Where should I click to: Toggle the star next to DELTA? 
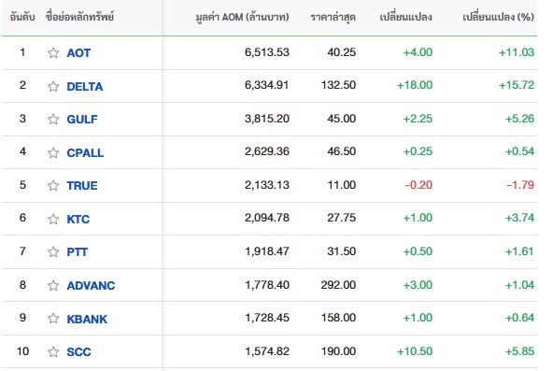53,86
